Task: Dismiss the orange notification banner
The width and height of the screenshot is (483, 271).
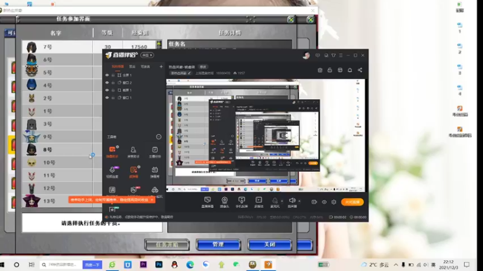Action: 152,200
